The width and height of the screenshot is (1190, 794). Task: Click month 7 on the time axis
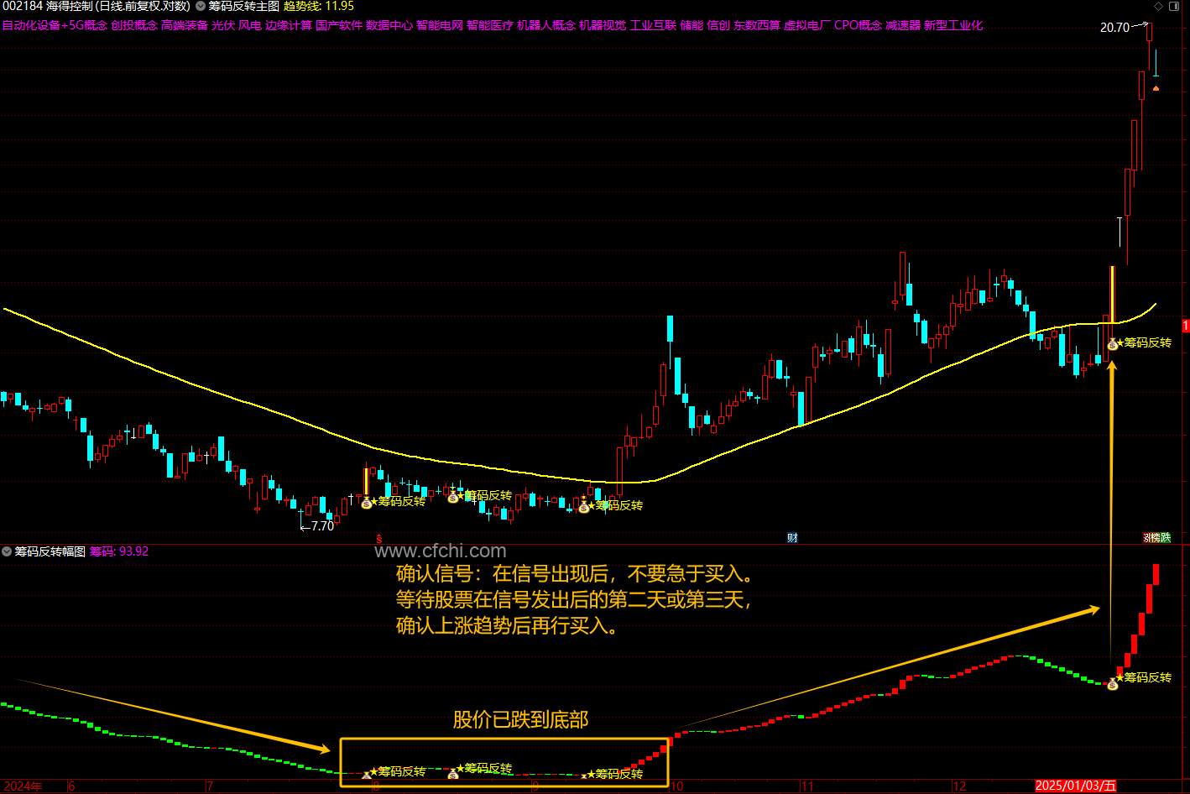click(210, 786)
